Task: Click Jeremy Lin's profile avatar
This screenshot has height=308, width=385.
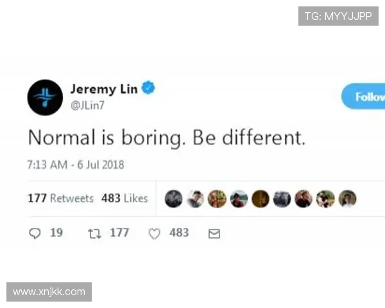Action: 45,98
